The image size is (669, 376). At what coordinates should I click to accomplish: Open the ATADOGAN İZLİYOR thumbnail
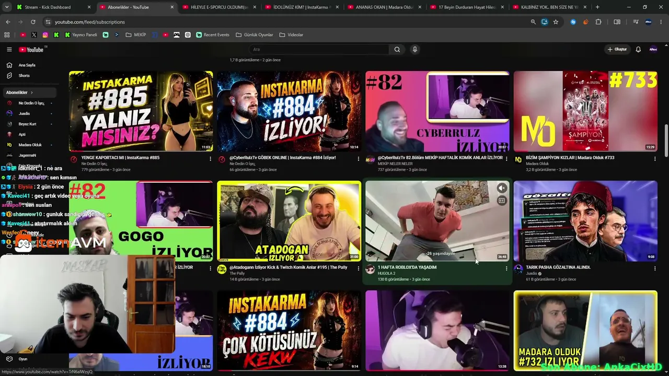(289, 221)
